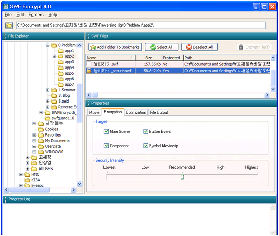Viewport: 279px width, 236px height.
Task: Click the WINDOWS folder icon
Action: tap(41, 152)
